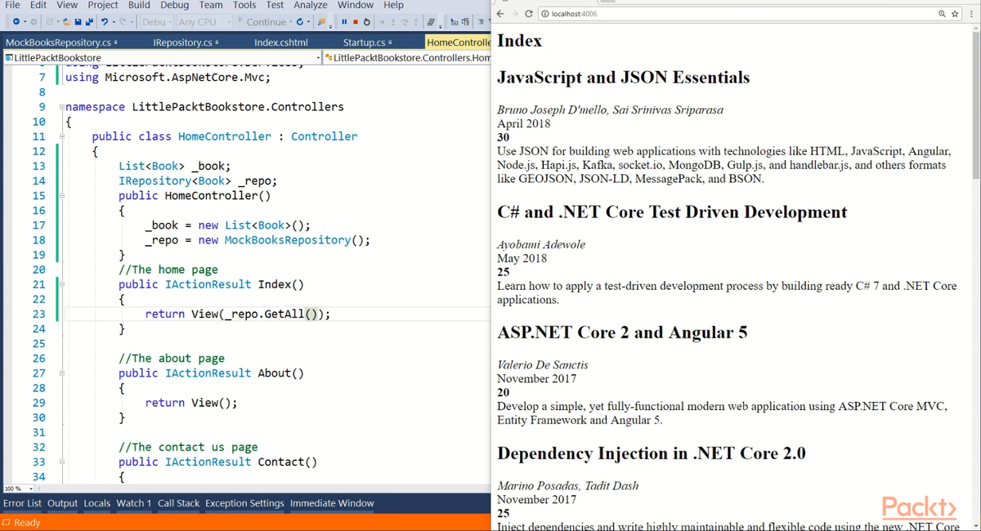The height and width of the screenshot is (531, 981).
Task: Click the "Valerio De Sanctis" author text
Action: (542, 364)
